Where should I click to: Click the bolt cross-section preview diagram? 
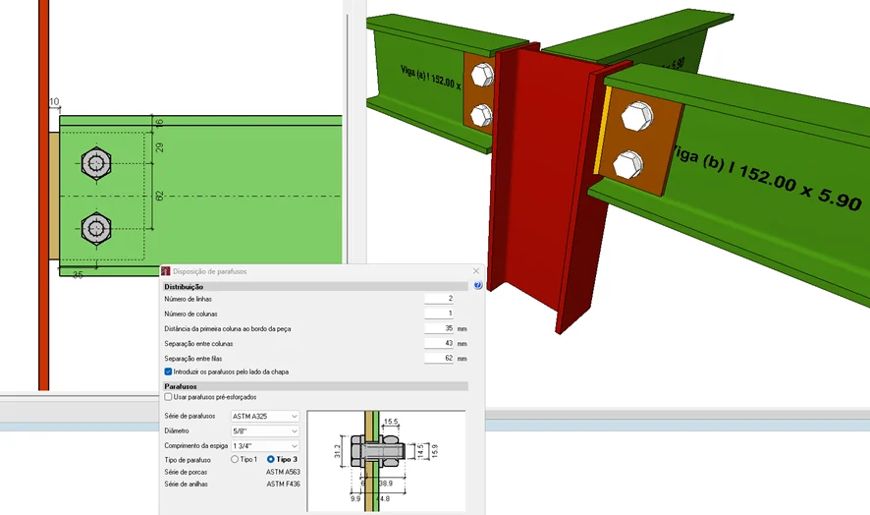tap(386, 461)
